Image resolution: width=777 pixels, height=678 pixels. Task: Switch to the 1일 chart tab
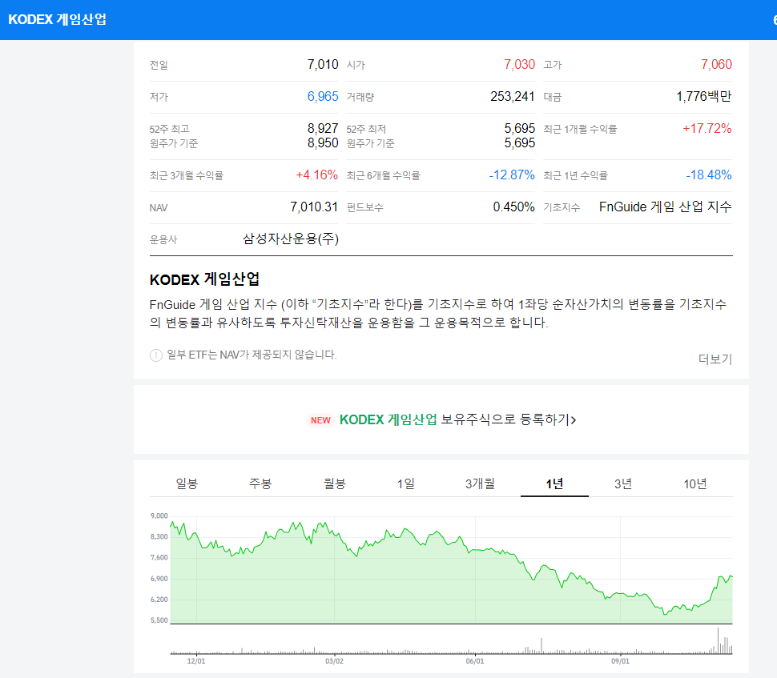pyautogui.click(x=406, y=483)
